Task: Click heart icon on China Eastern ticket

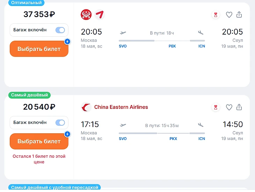Action: coord(229,107)
